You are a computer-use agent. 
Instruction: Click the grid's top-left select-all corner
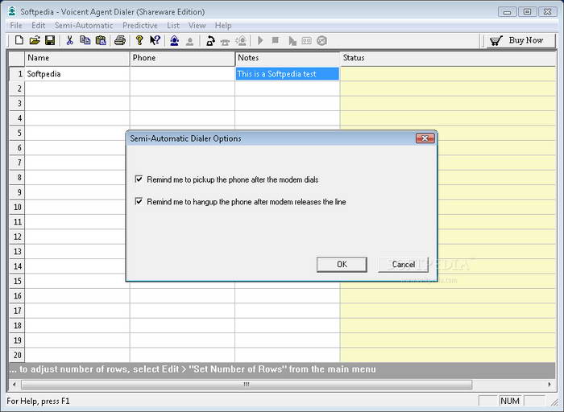[x=17, y=59]
